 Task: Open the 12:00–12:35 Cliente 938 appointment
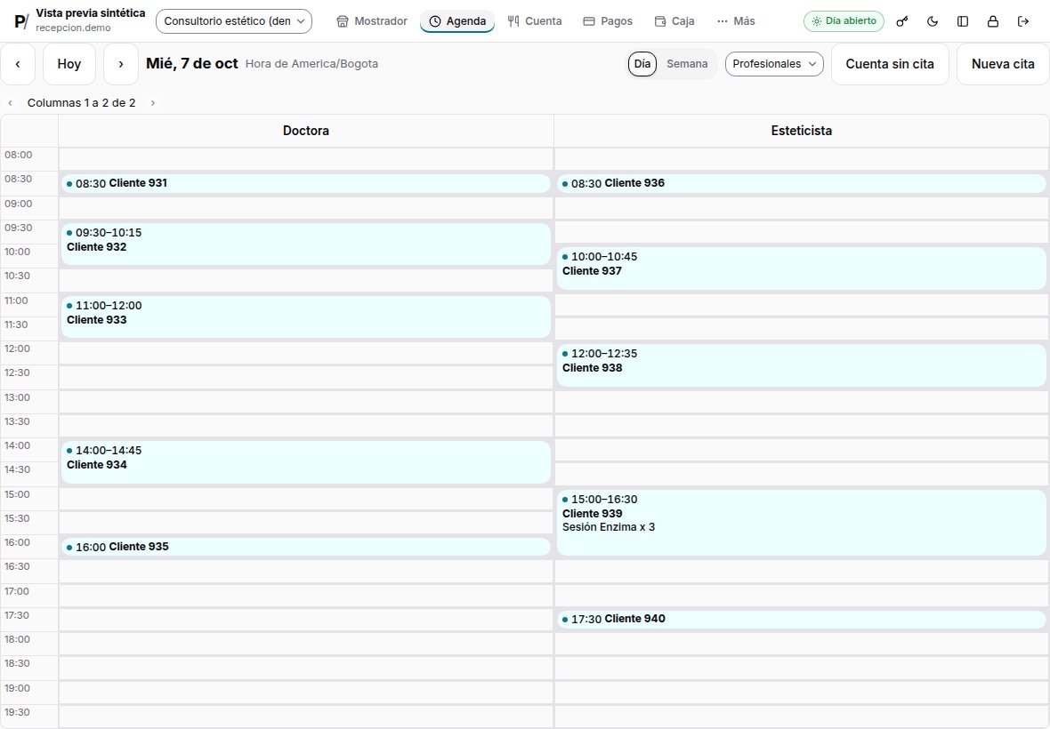802,365
